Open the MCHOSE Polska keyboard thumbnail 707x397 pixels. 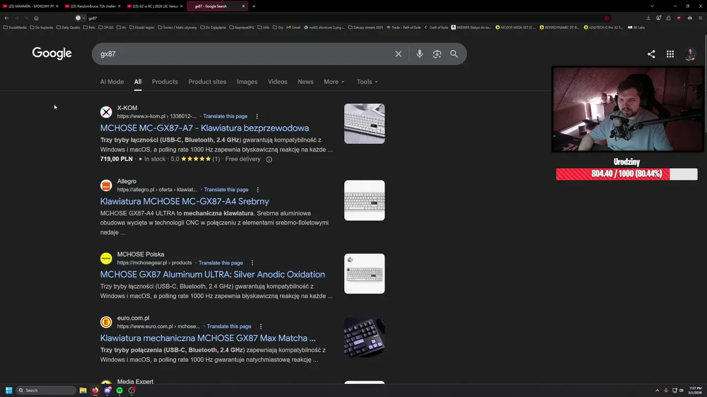click(x=365, y=273)
